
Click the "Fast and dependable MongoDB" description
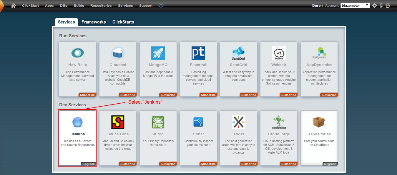(x=158, y=74)
